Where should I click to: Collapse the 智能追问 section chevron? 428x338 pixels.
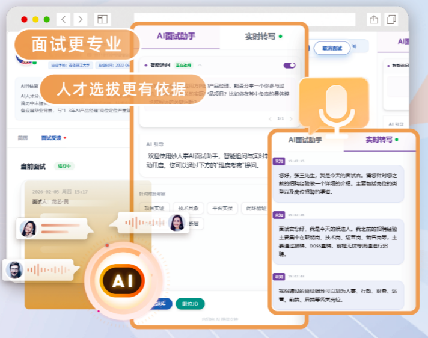click(200, 65)
